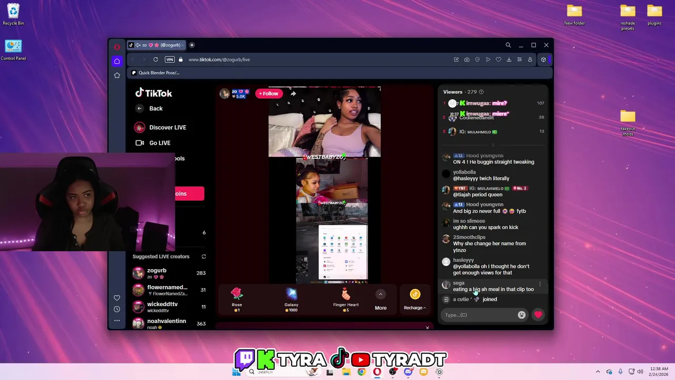Open Opera sidebar three-dots menu

117,320
